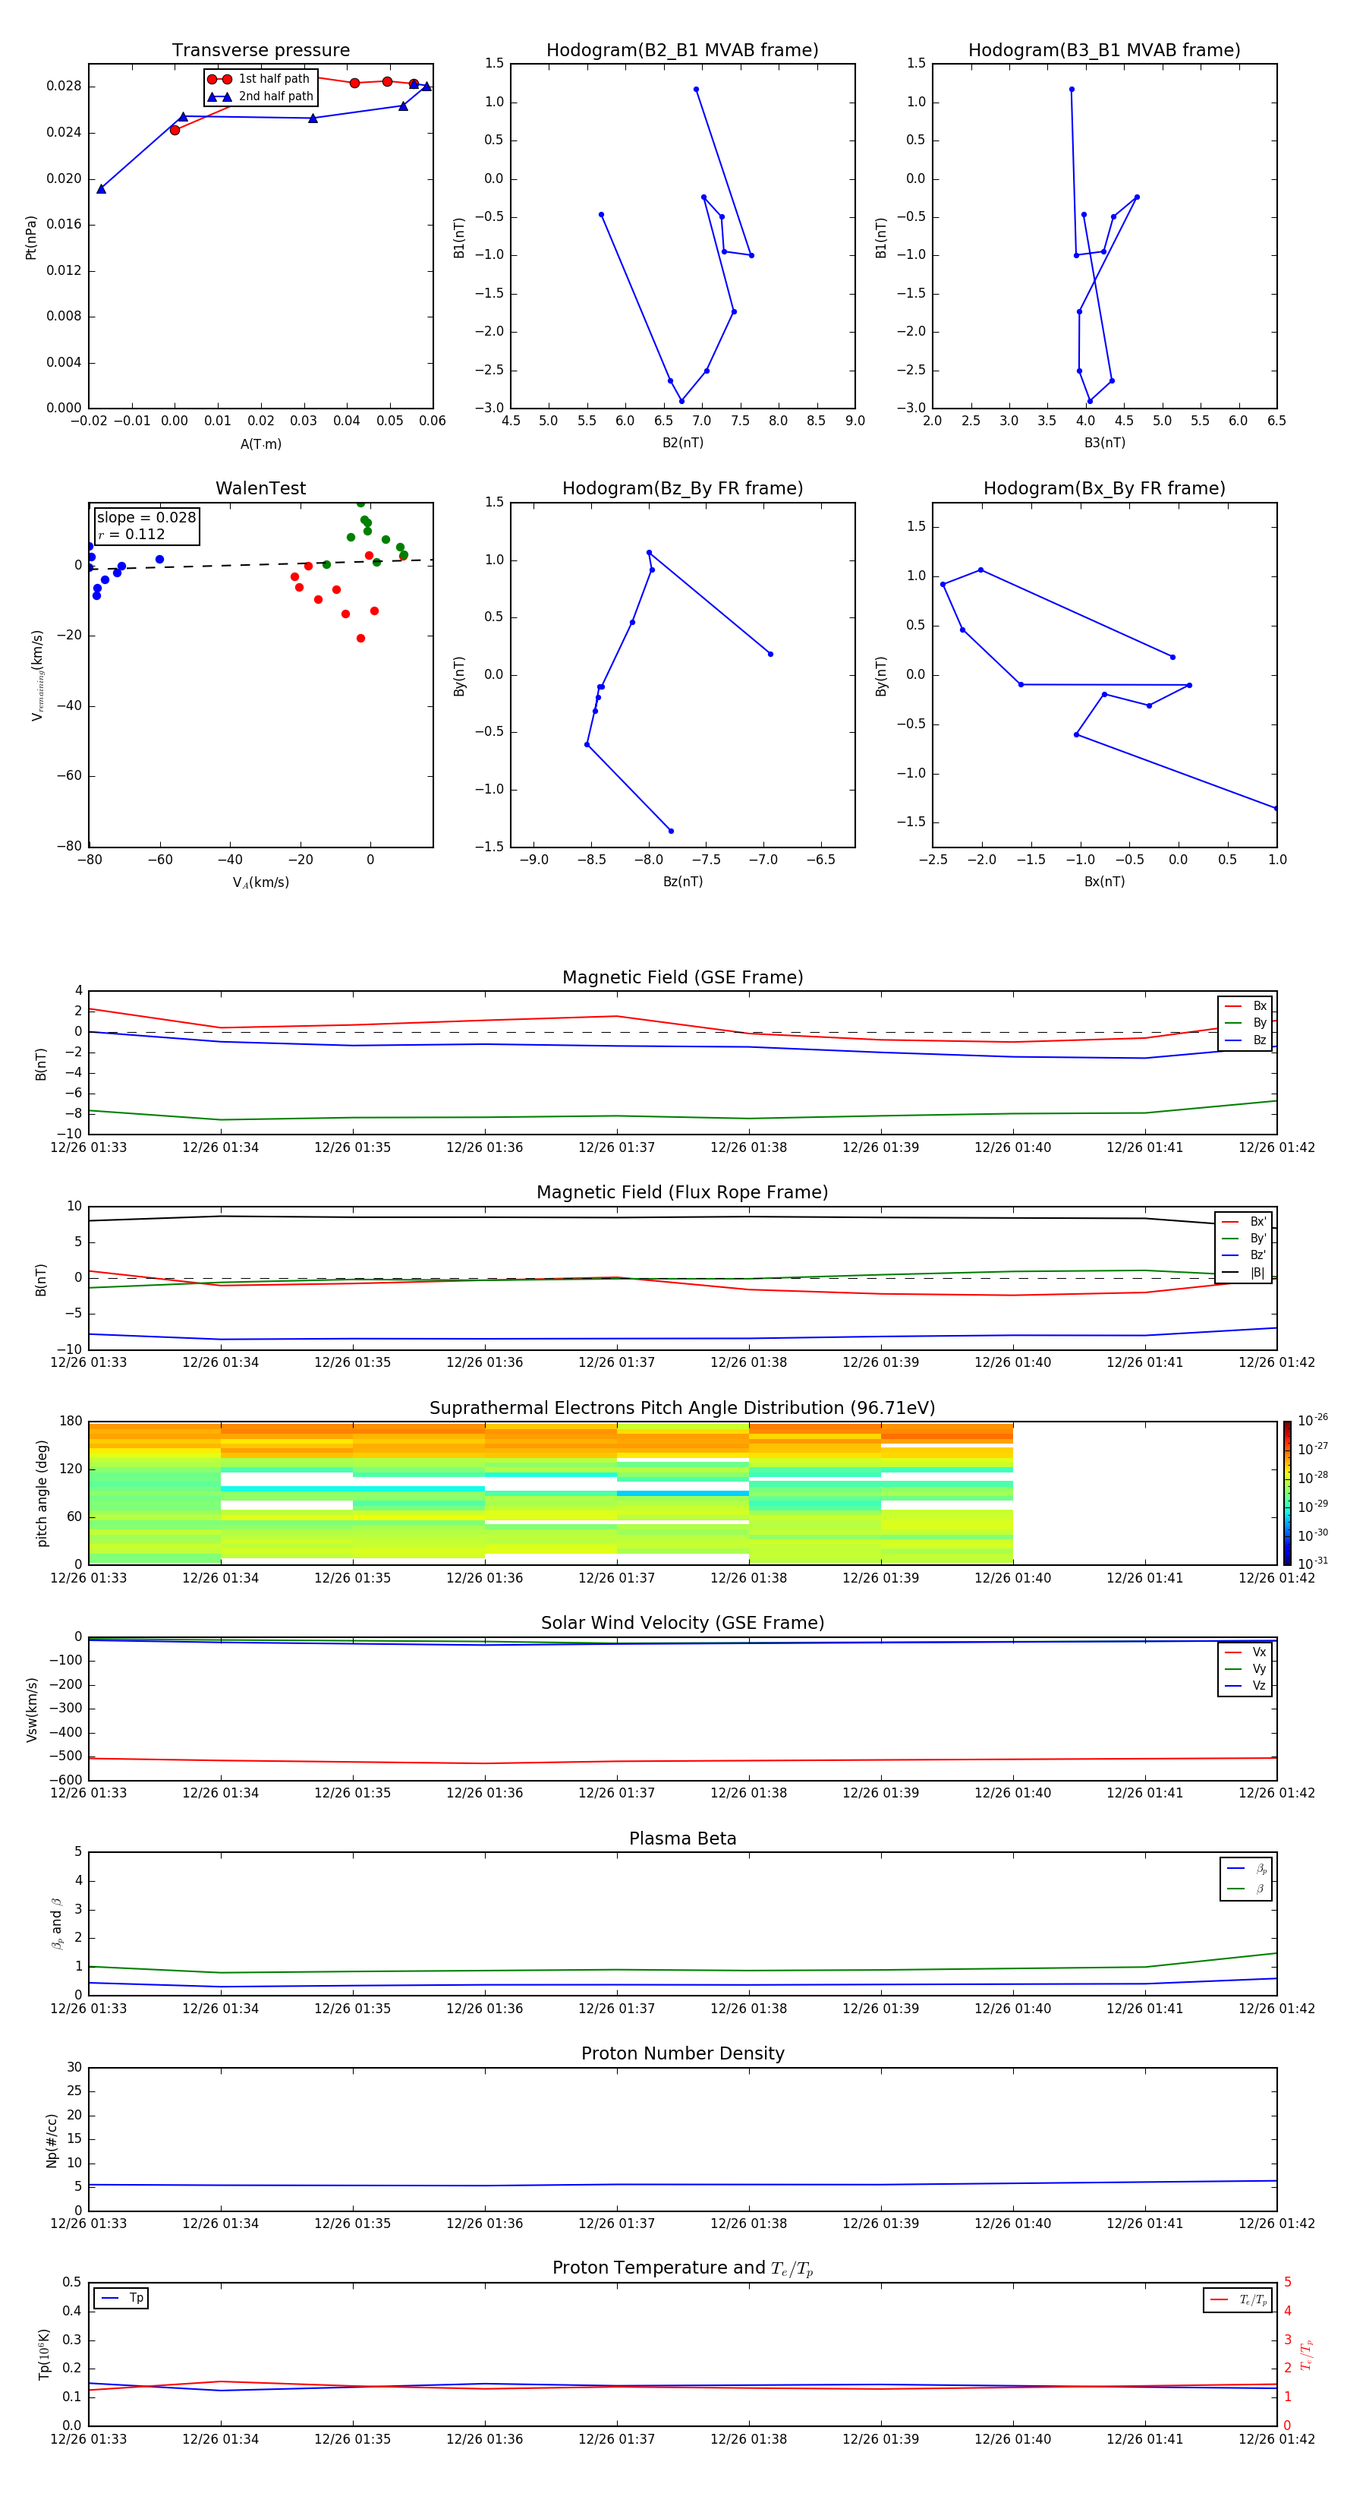Click the 'Plasma Beta' plot title

click(x=682, y=1839)
